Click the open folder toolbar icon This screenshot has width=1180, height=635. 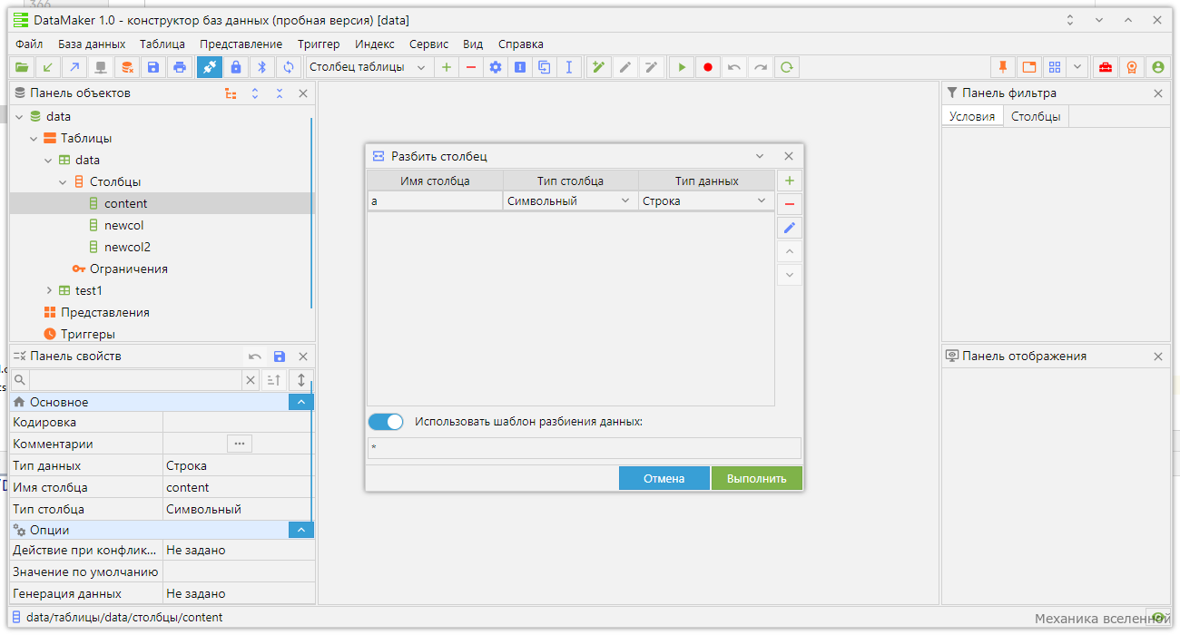23,67
